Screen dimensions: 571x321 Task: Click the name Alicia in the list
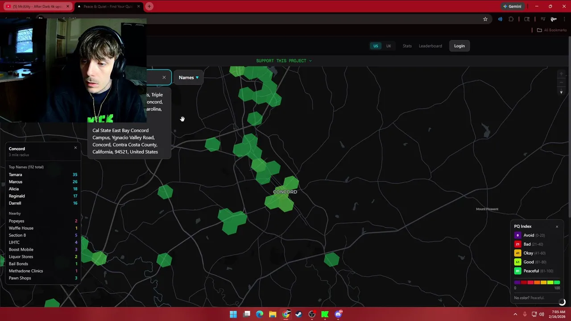(14, 189)
